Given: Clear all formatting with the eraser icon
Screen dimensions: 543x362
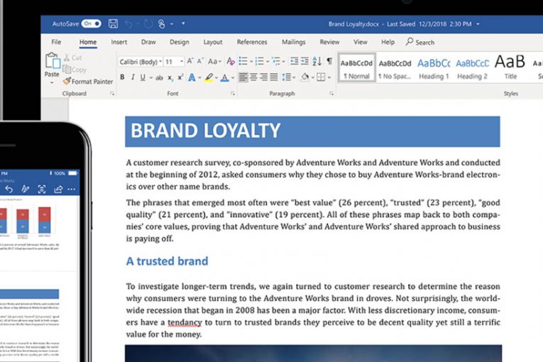Looking at the screenshot, I should (x=231, y=61).
